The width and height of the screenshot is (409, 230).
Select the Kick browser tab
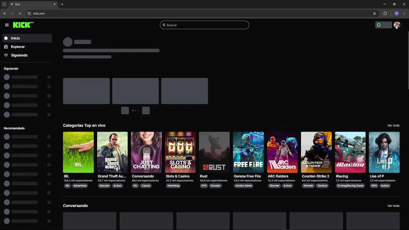tap(33, 4)
